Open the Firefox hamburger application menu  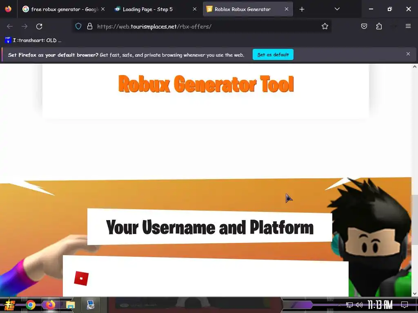click(x=408, y=26)
